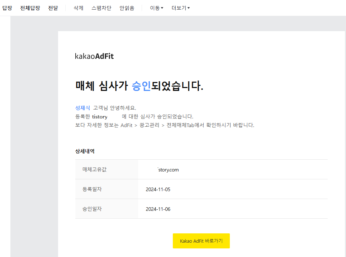Click the 상세내역 section heading
Image resolution: width=346 pixels, height=257 pixels.
[85, 151]
